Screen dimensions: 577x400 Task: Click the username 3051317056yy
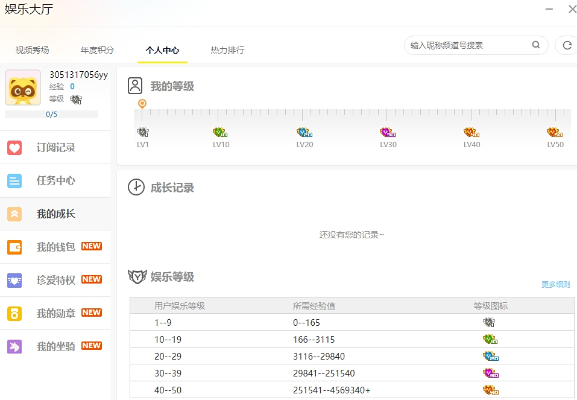(78, 75)
